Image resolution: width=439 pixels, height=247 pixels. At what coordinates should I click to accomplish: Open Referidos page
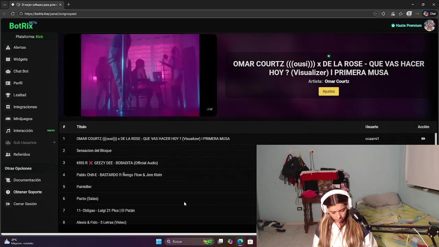tap(22, 154)
